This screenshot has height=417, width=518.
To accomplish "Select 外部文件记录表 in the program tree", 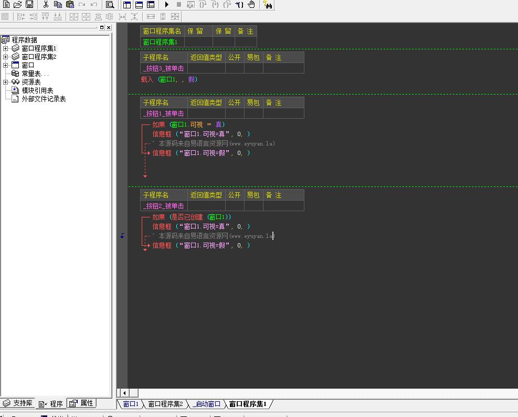I will point(44,99).
